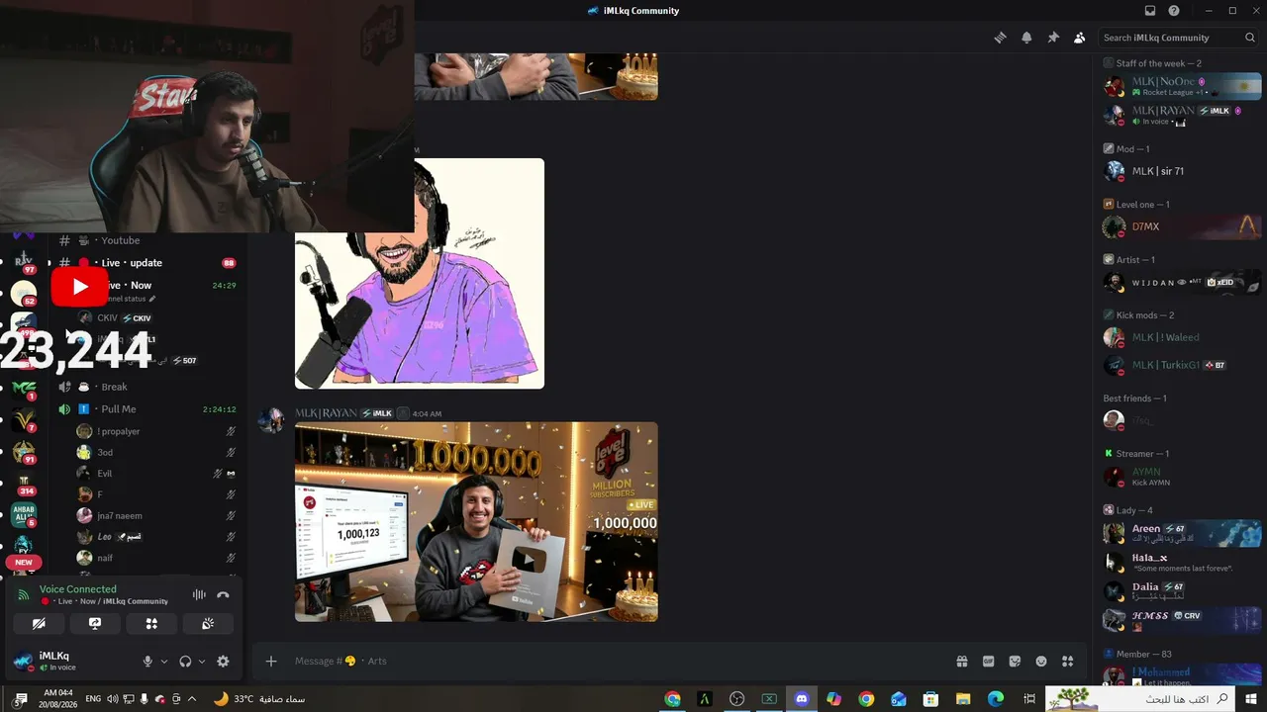Start an activity from voice panel
Viewport: 1267px width, 712px height.
[x=151, y=624]
